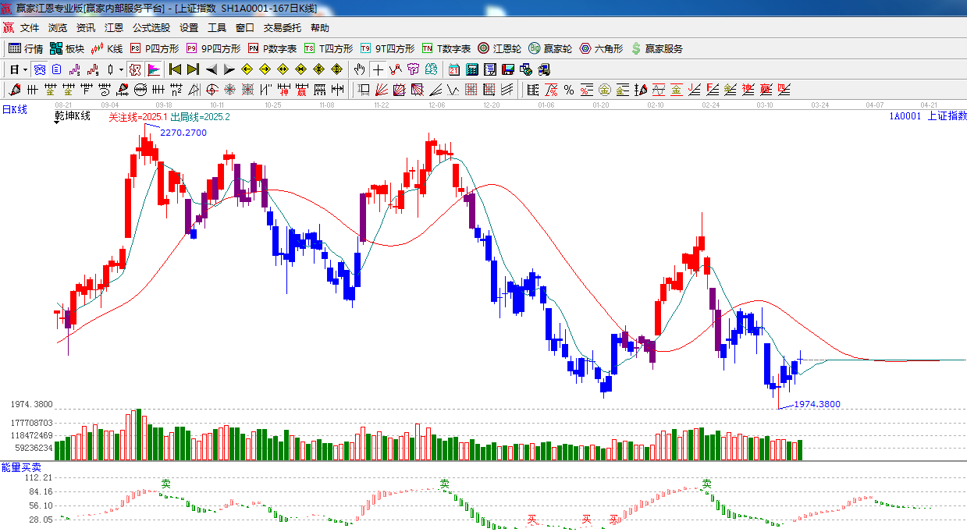The image size is (967, 532).
Task: Click the 六角形 hexagon chart icon
Action: [601, 48]
